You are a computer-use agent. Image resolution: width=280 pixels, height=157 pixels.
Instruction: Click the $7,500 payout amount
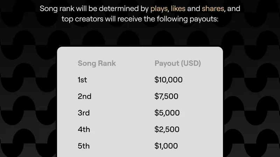pos(167,96)
